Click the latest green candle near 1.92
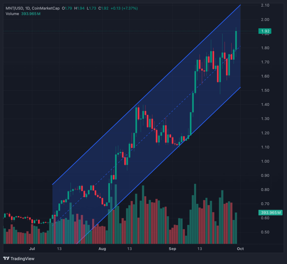 (236, 40)
